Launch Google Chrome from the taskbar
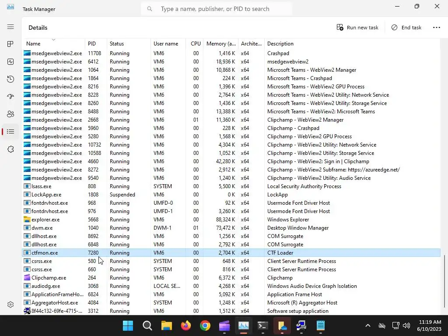The height and width of the screenshot is (336, 448). click(205, 325)
